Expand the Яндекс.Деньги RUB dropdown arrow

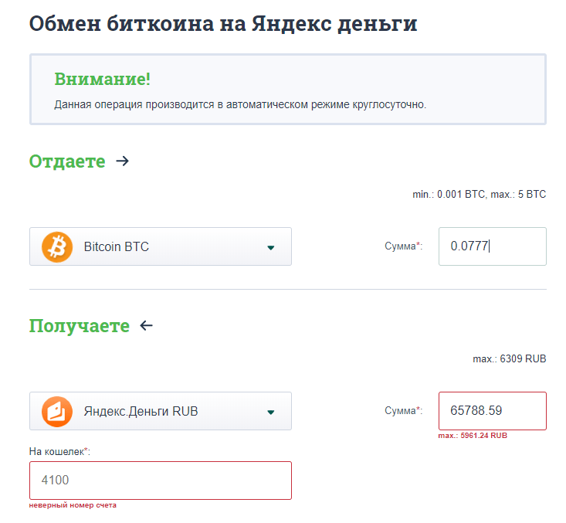[270, 412]
